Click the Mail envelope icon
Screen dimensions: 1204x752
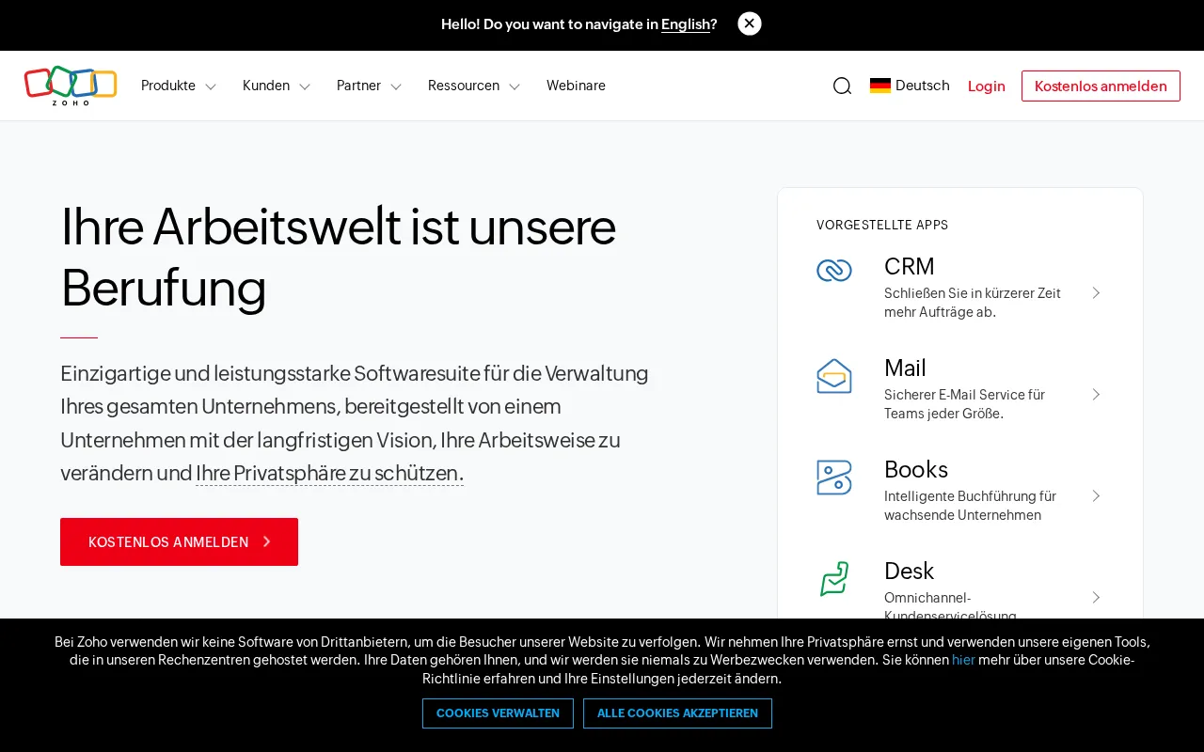coord(834,376)
